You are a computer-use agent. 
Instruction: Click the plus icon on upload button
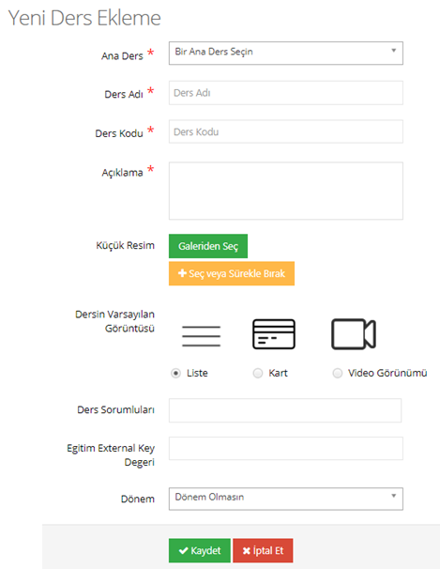tap(182, 273)
